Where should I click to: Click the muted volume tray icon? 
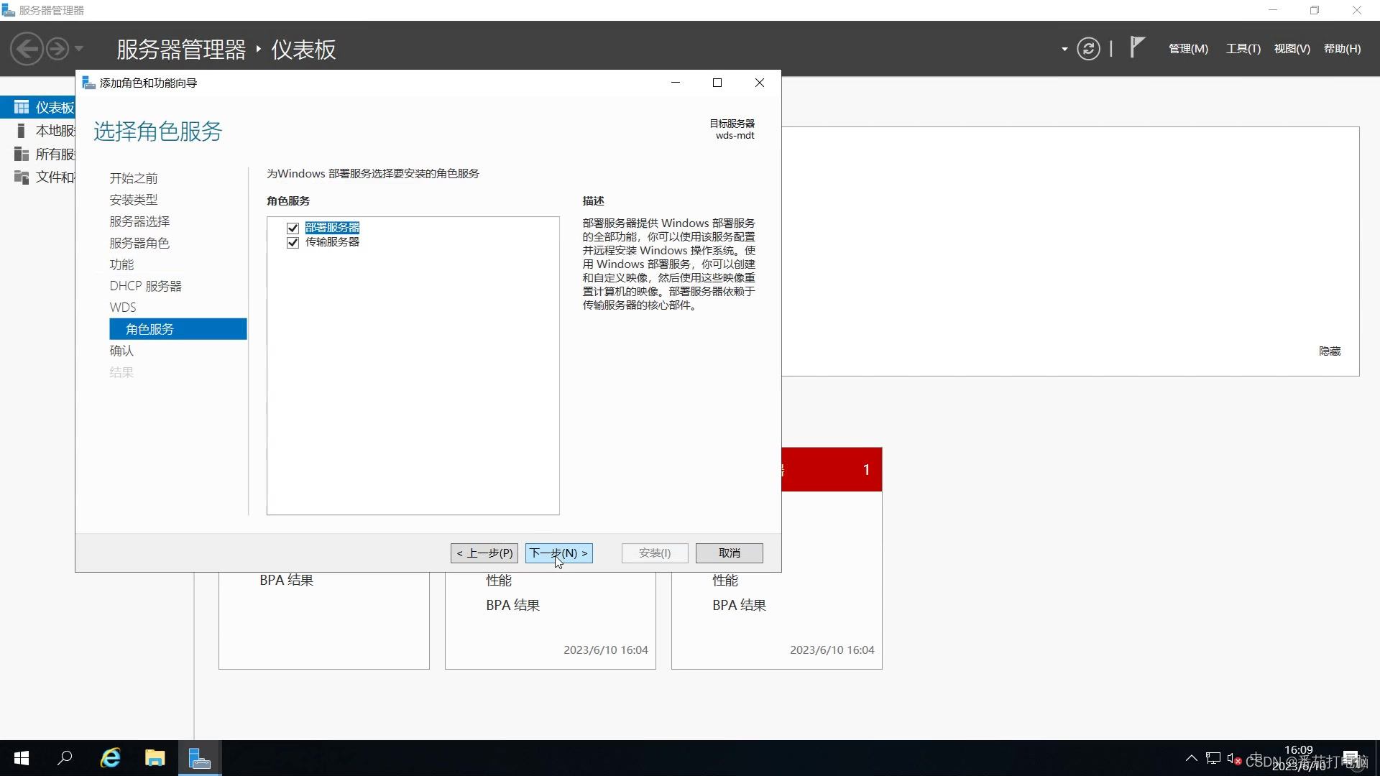click(x=1234, y=758)
